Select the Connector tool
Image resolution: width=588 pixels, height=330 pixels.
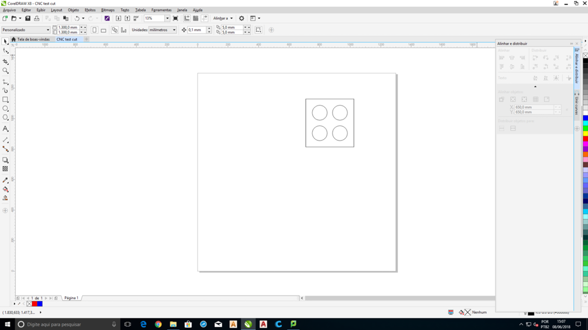5,148
